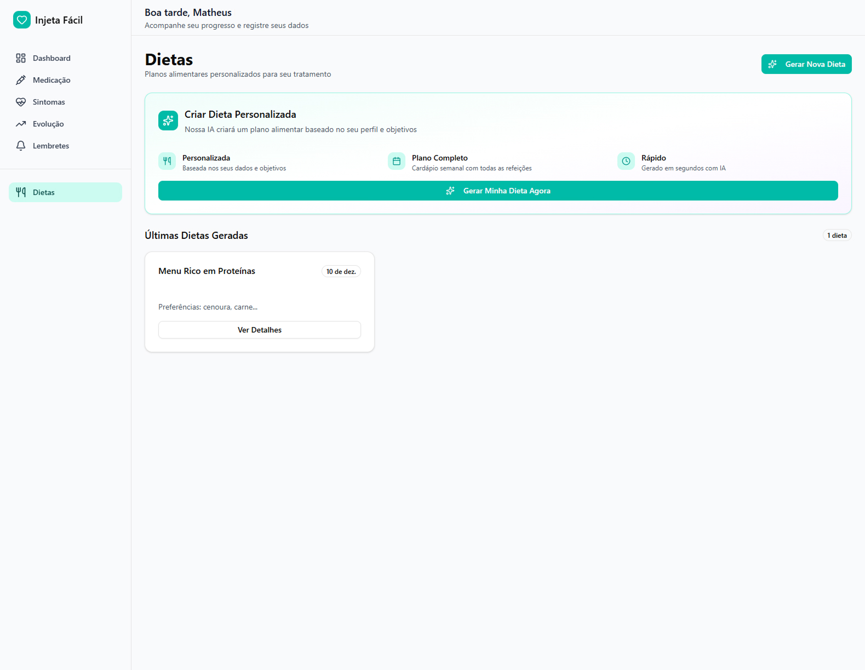This screenshot has height=670, width=865.
Task: Click the Dashboard grid icon in sidebar
Action: (x=21, y=58)
